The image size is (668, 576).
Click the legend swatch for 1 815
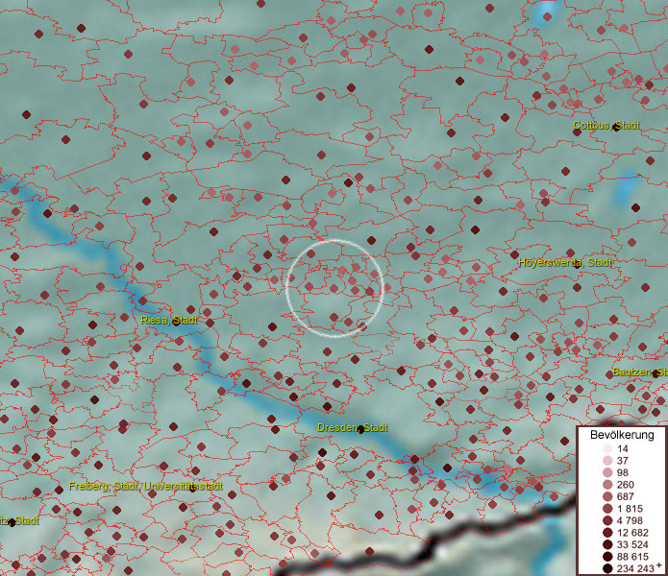[x=608, y=509]
